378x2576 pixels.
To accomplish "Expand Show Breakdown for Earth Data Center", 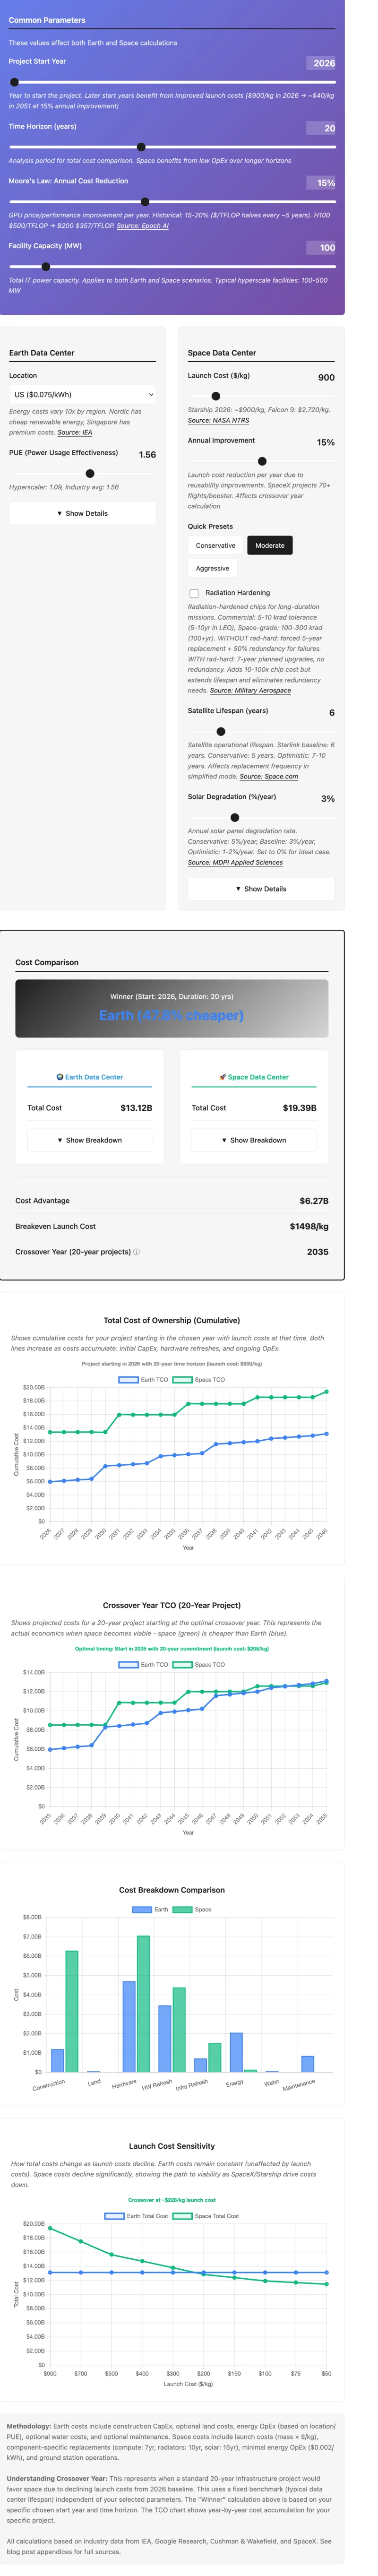I will pyautogui.click(x=90, y=1140).
